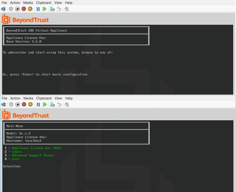Open View menu in Main Menu window
The height and width of the screenshot is (192, 236).
tap(58, 98)
